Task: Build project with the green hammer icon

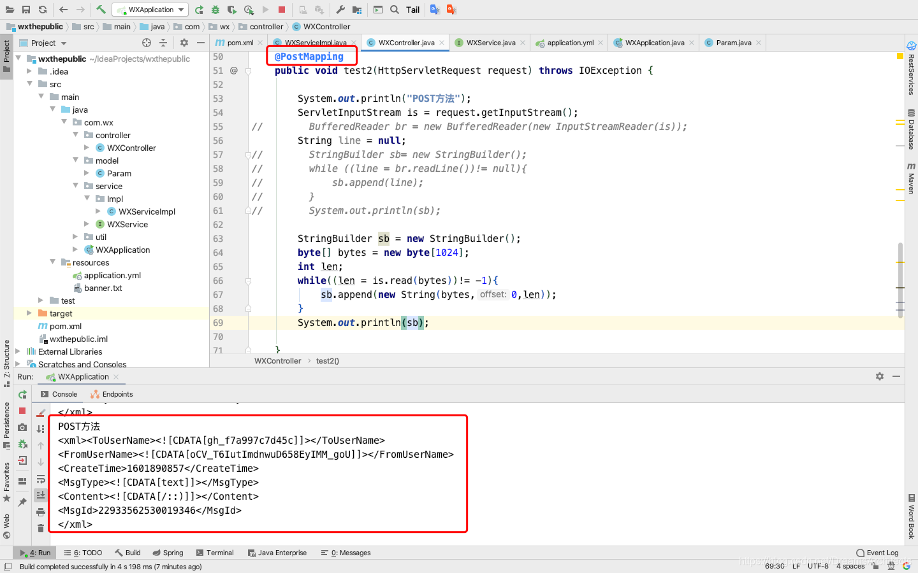Action: coord(101,10)
